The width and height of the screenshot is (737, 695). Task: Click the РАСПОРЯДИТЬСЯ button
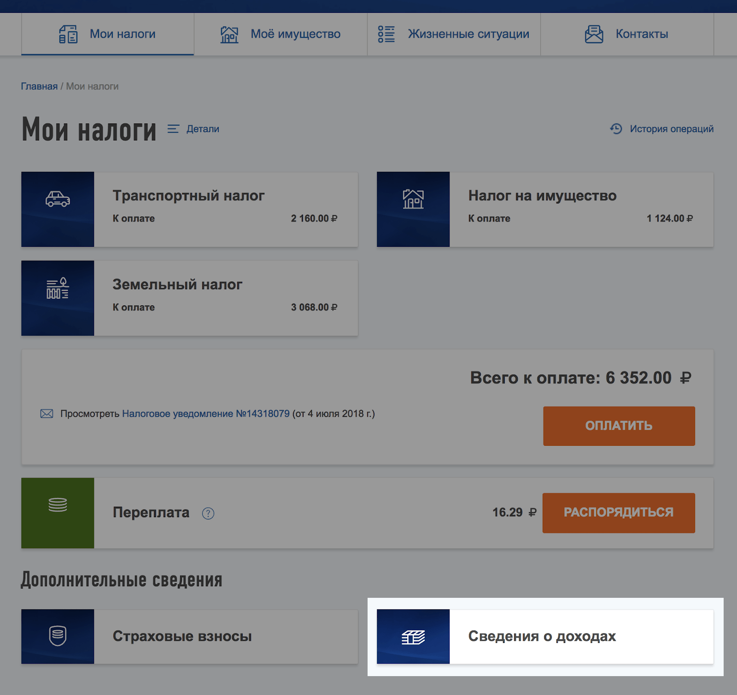click(x=619, y=513)
